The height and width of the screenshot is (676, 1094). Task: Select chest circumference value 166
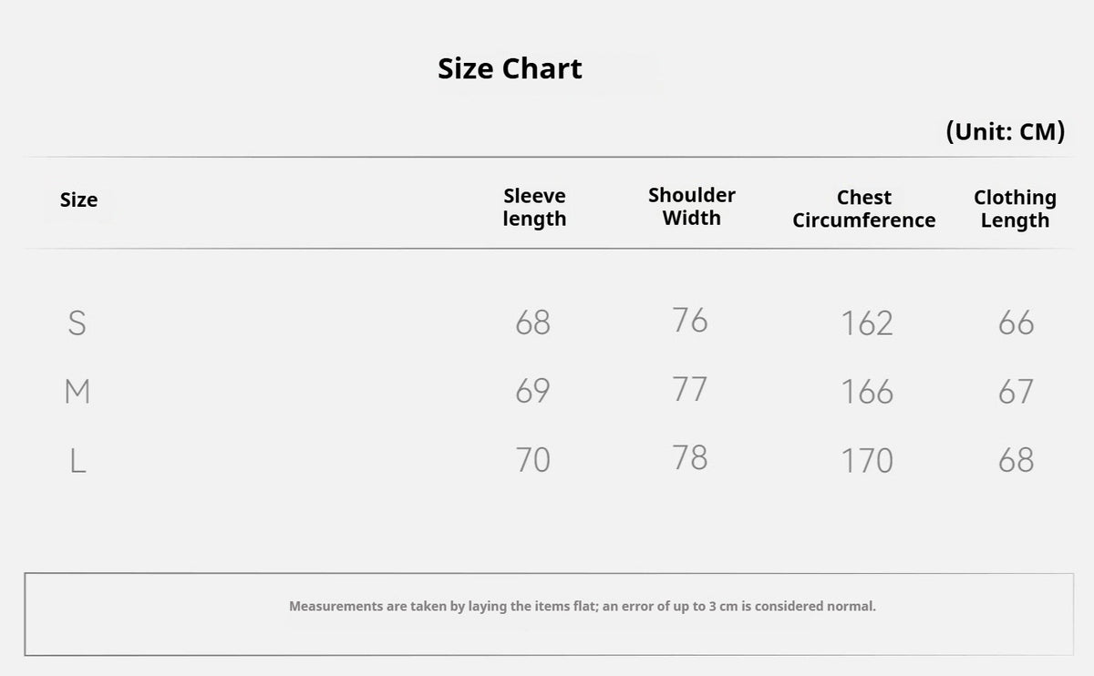(x=867, y=392)
